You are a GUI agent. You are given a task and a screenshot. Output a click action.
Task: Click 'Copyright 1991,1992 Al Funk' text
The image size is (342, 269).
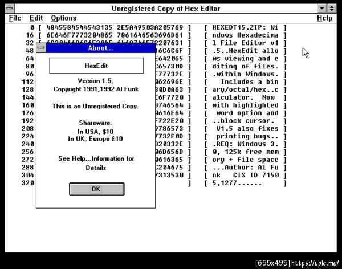click(x=96, y=89)
